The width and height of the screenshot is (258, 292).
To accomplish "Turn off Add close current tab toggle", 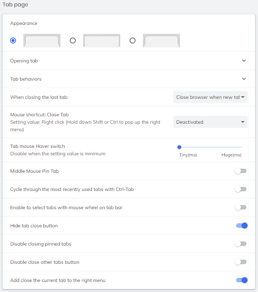I will pyautogui.click(x=242, y=280).
